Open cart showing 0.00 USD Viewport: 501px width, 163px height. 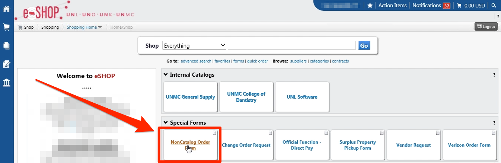pos(471,6)
